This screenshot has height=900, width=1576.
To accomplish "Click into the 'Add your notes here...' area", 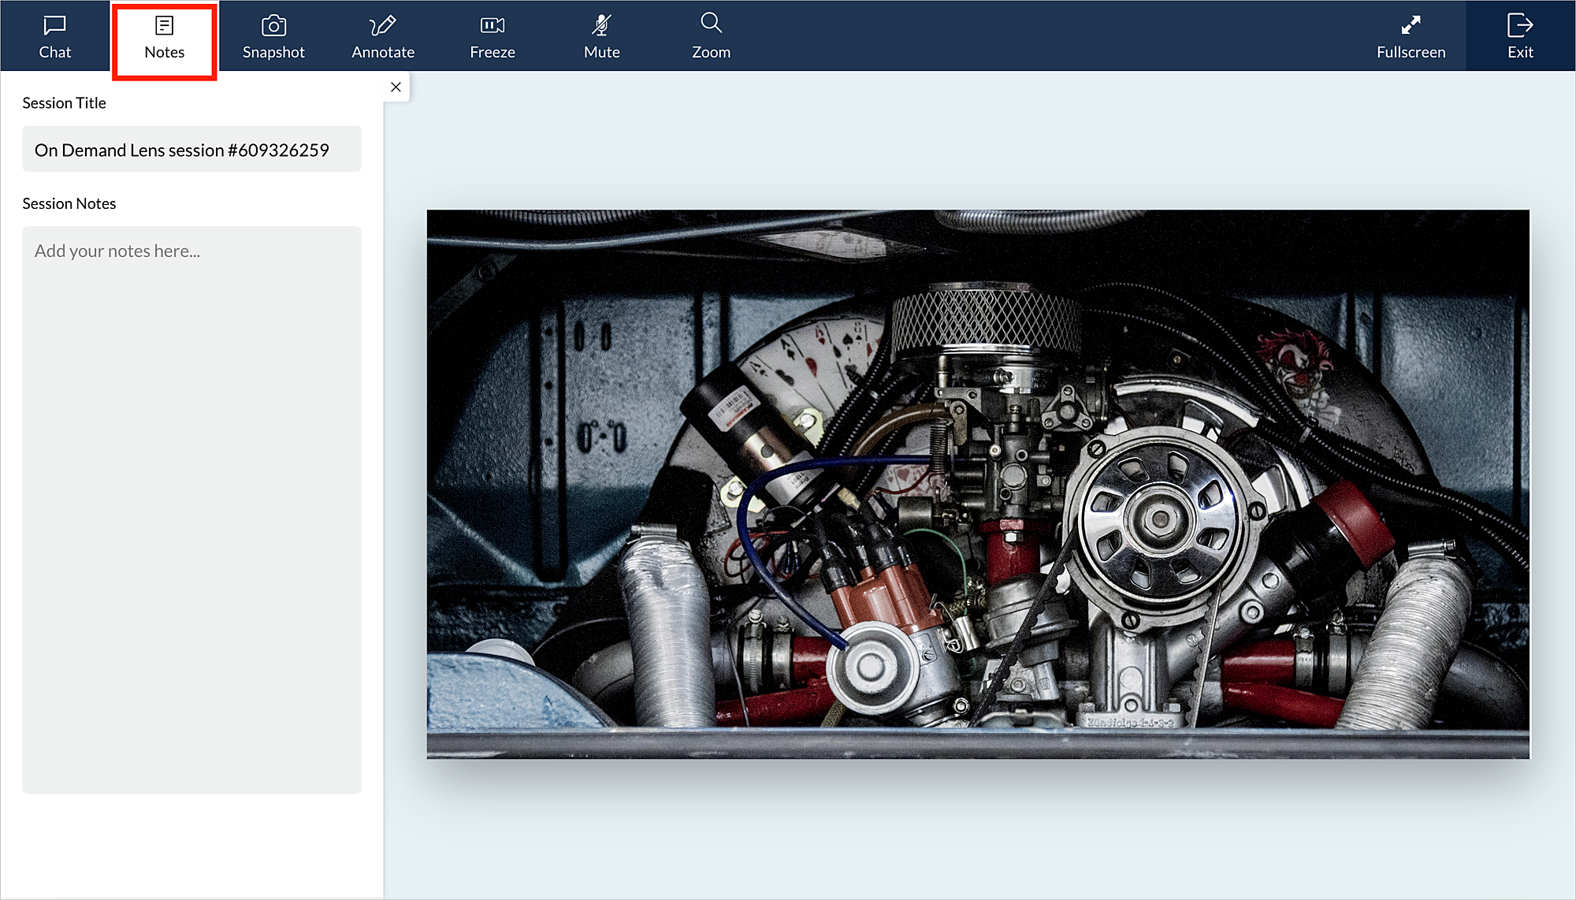I will (191, 509).
